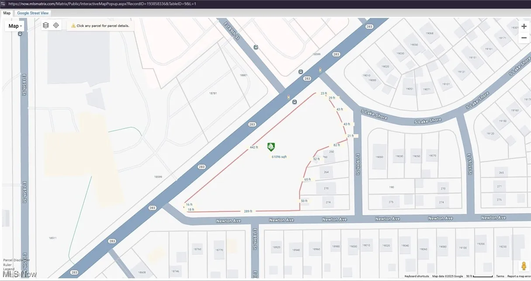Select parcel 19131
Viewport: 531px width, 281px height.
[462, 72]
